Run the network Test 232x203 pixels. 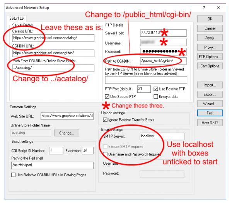click(210, 113)
